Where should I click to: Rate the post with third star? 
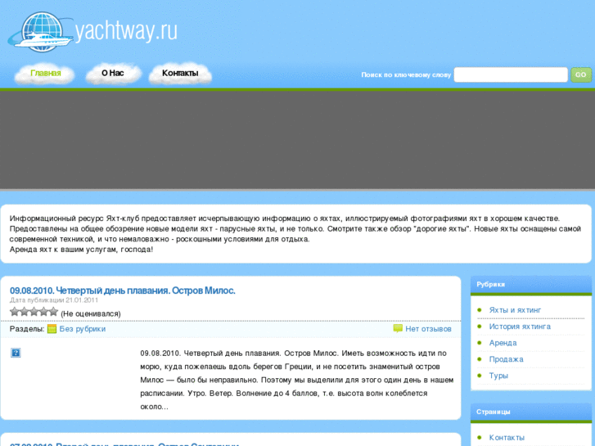tap(34, 312)
